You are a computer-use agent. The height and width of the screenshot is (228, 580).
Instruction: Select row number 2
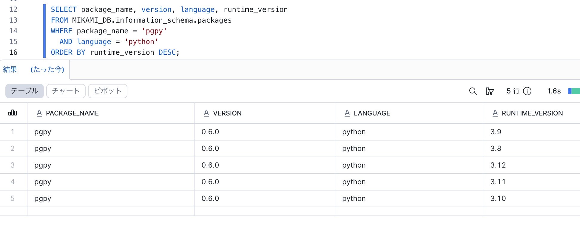pyautogui.click(x=13, y=149)
